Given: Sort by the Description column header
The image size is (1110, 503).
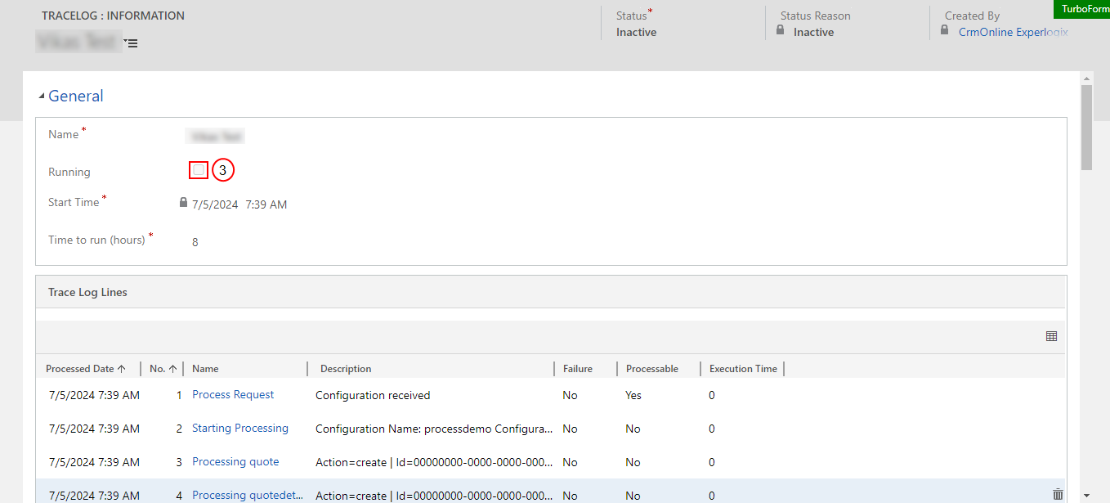Looking at the screenshot, I should (x=346, y=369).
